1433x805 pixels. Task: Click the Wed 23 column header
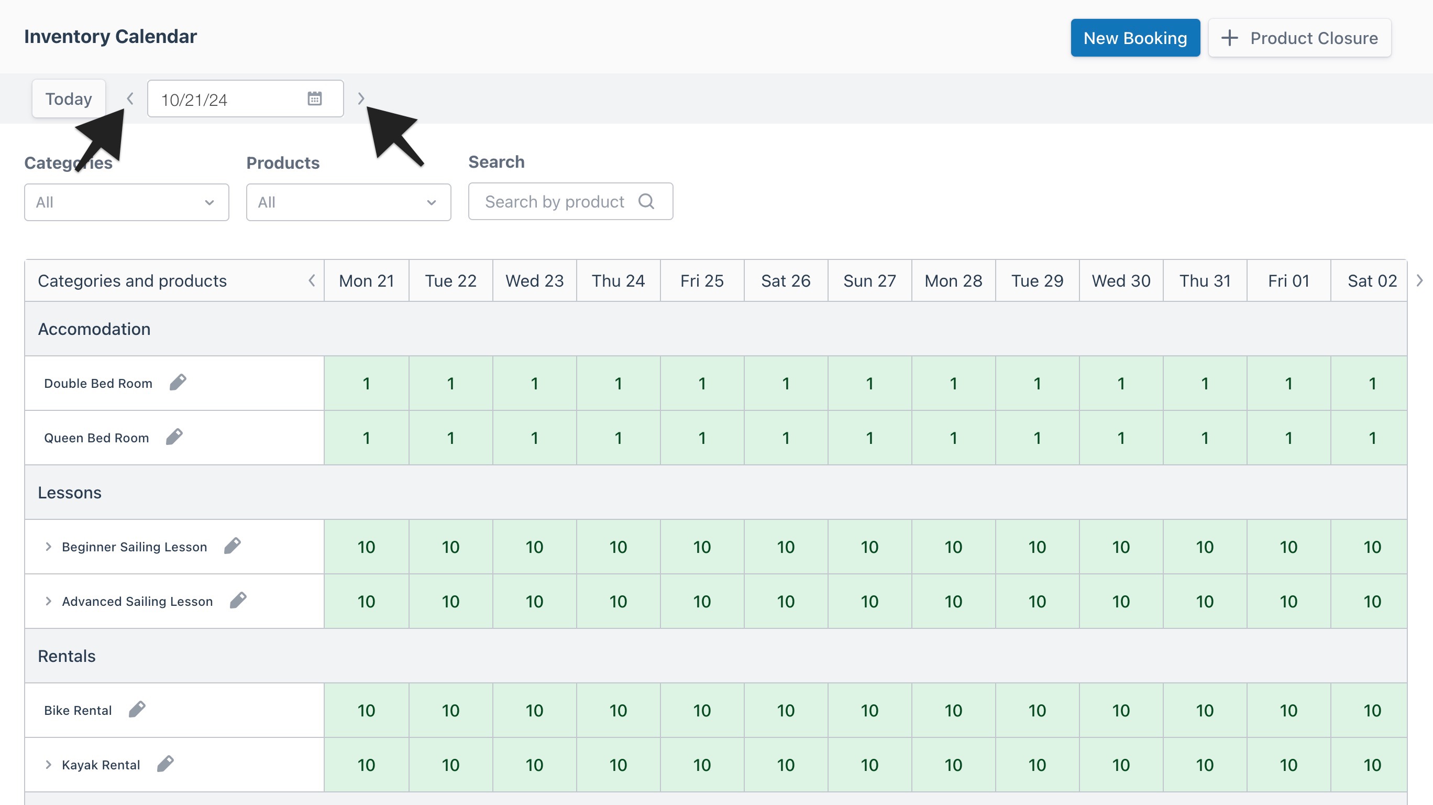click(x=535, y=280)
